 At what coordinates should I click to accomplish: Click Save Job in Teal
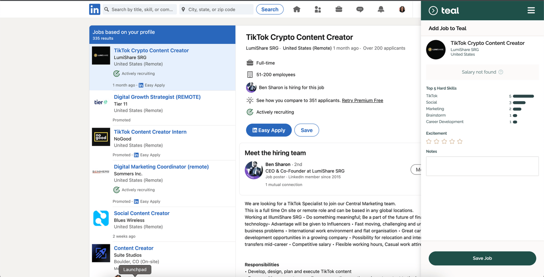click(x=482, y=258)
